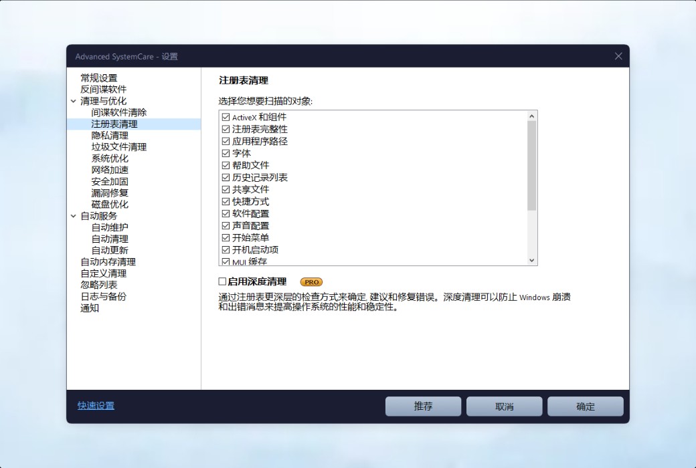This screenshot has height=468, width=696.
Task: Toggle the 软件配置 checkbox
Action: [x=226, y=214]
